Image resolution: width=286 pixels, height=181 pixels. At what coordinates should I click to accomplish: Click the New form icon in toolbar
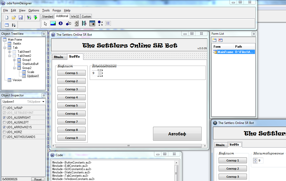[7, 17]
